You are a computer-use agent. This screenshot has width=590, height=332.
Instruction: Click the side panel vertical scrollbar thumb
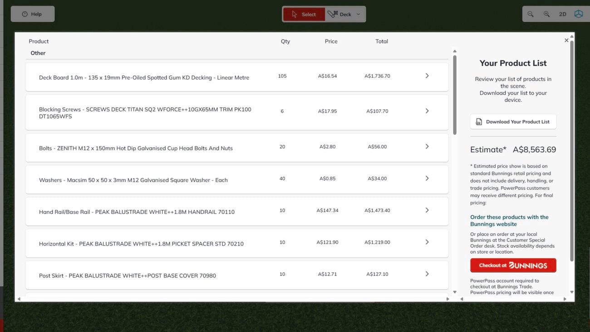point(572,151)
